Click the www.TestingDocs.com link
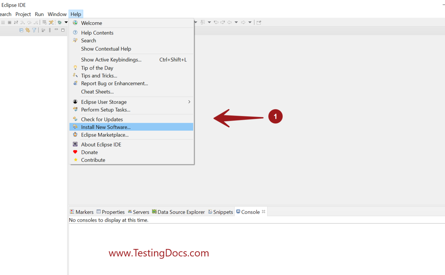 [x=158, y=253]
